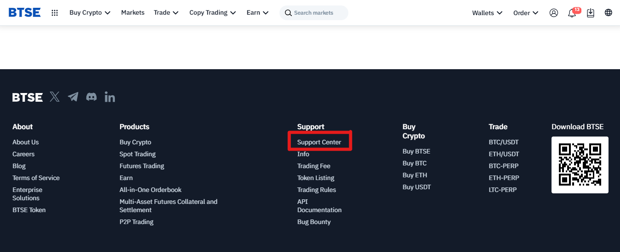This screenshot has height=252, width=620.
Task: Open the Discord social icon
Action: [x=91, y=97]
